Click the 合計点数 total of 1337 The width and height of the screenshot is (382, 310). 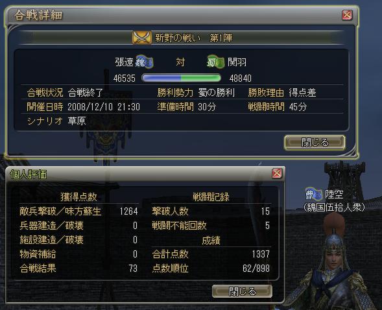tap(261, 254)
